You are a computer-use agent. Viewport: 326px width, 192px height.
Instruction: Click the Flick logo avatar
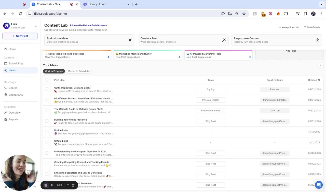6,26
